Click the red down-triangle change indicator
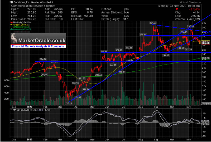Screen dimensions: 211x142 point(177,9)
